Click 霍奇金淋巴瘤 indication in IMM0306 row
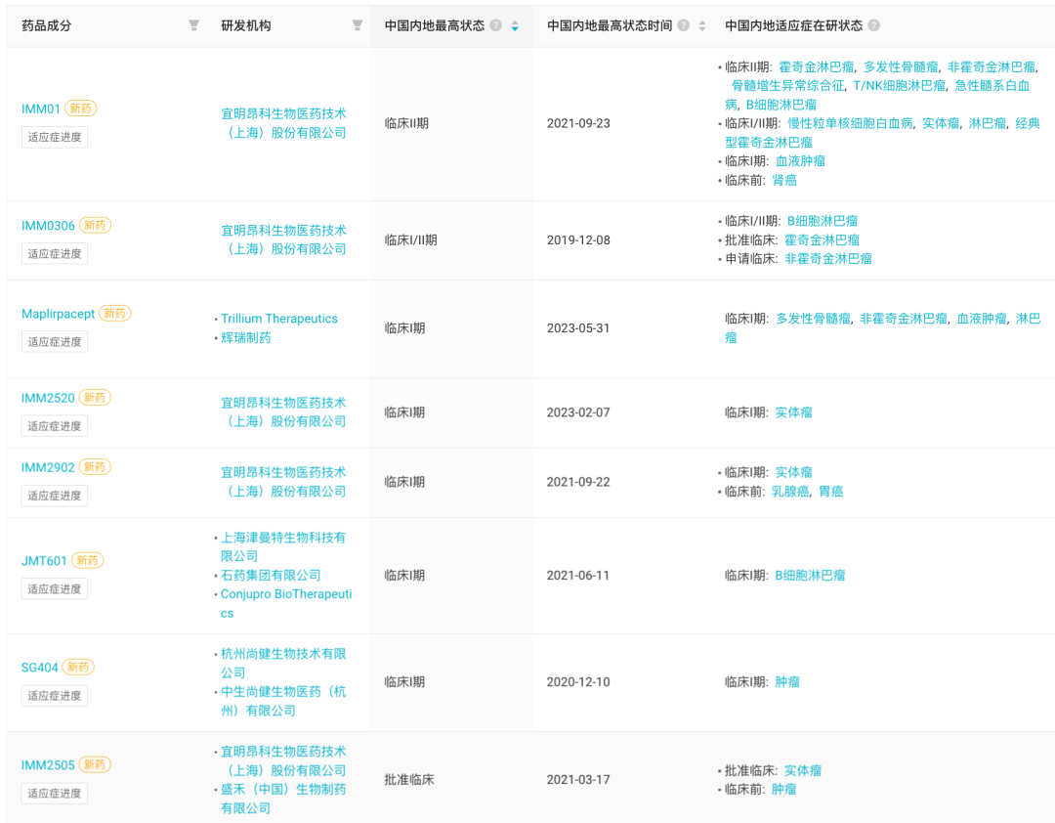The width and height of the screenshot is (1055, 823). point(822,239)
